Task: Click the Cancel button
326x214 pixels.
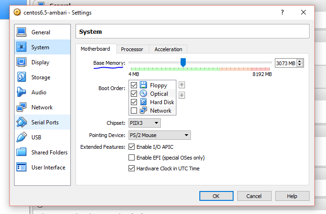Action: [254, 196]
